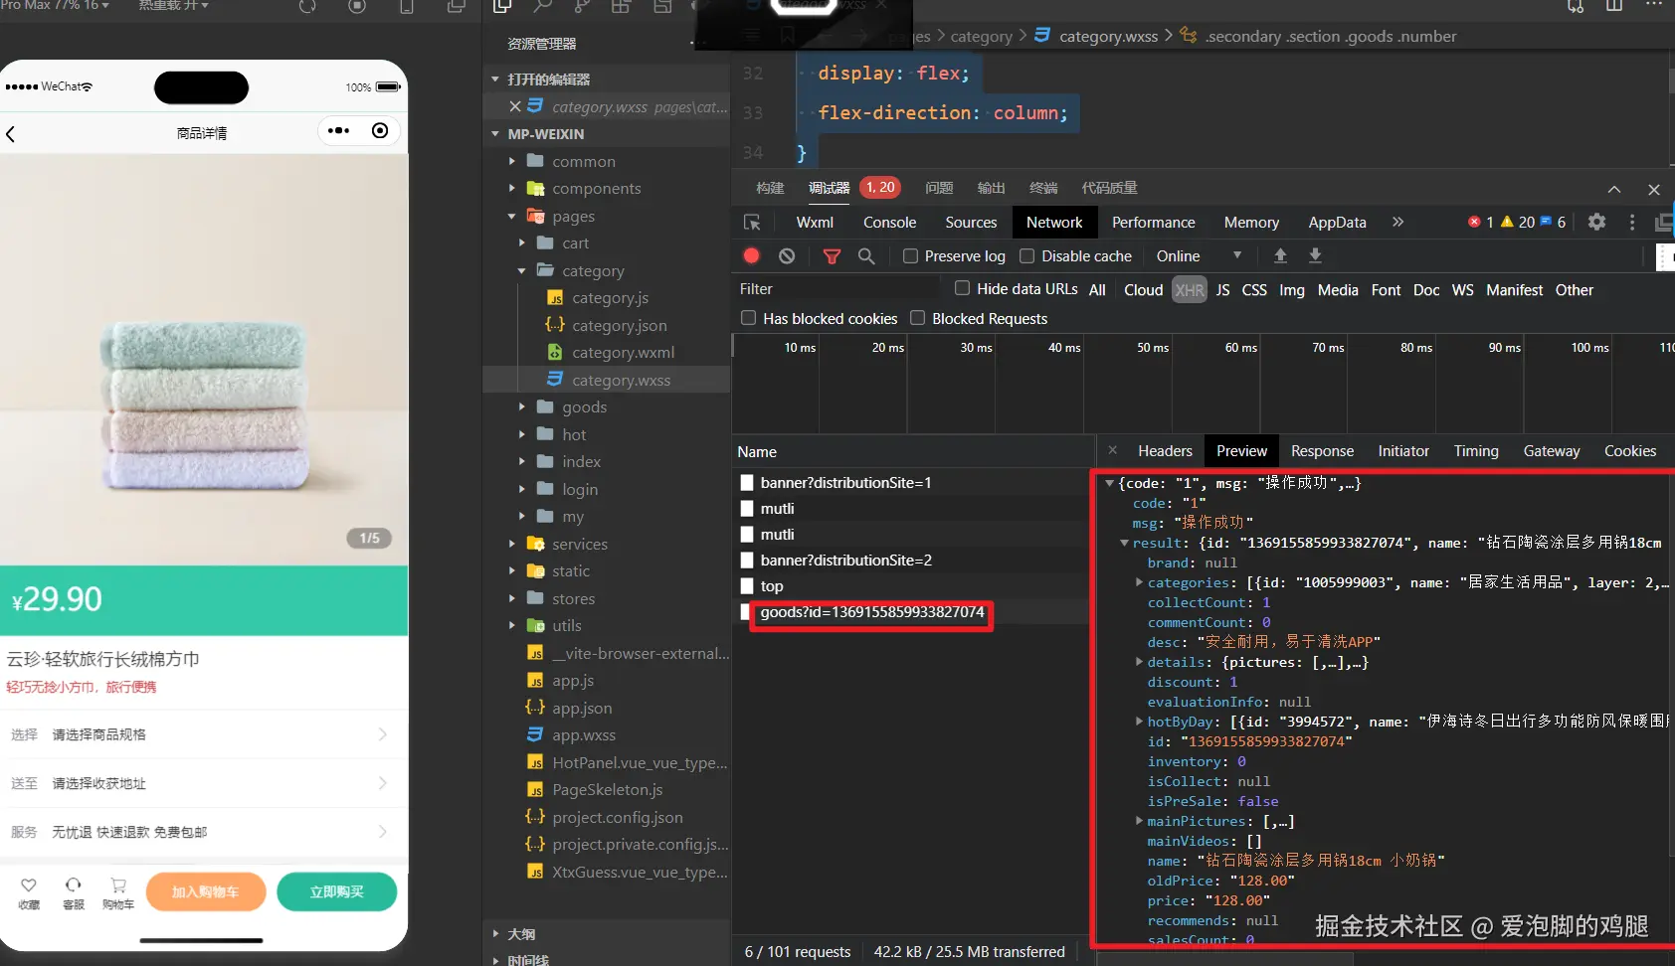Tap 请选择收获地址 row
Image resolution: width=1675 pixels, height=966 pixels.
(x=202, y=783)
